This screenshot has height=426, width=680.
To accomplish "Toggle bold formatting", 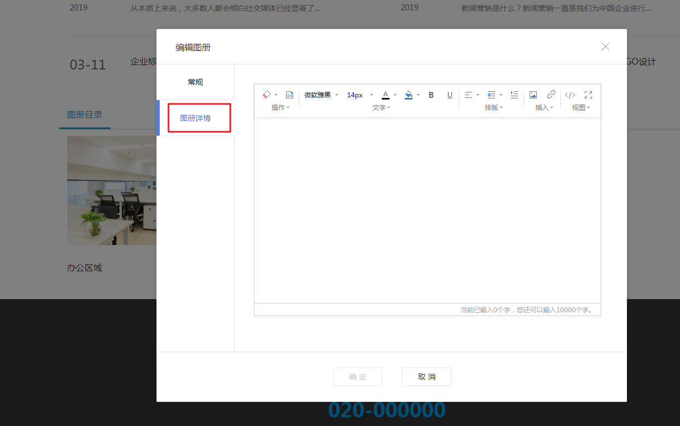I will coord(431,95).
